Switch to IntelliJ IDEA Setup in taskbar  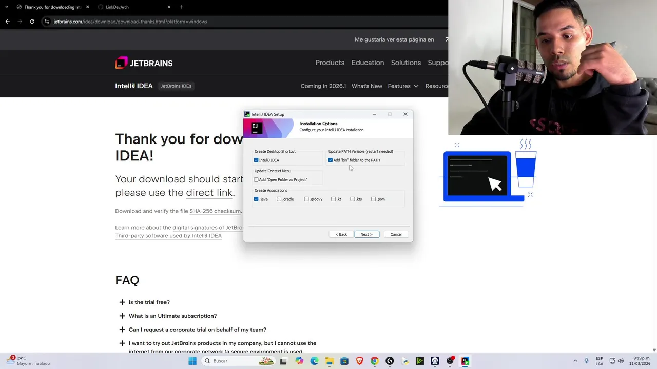[x=465, y=361]
